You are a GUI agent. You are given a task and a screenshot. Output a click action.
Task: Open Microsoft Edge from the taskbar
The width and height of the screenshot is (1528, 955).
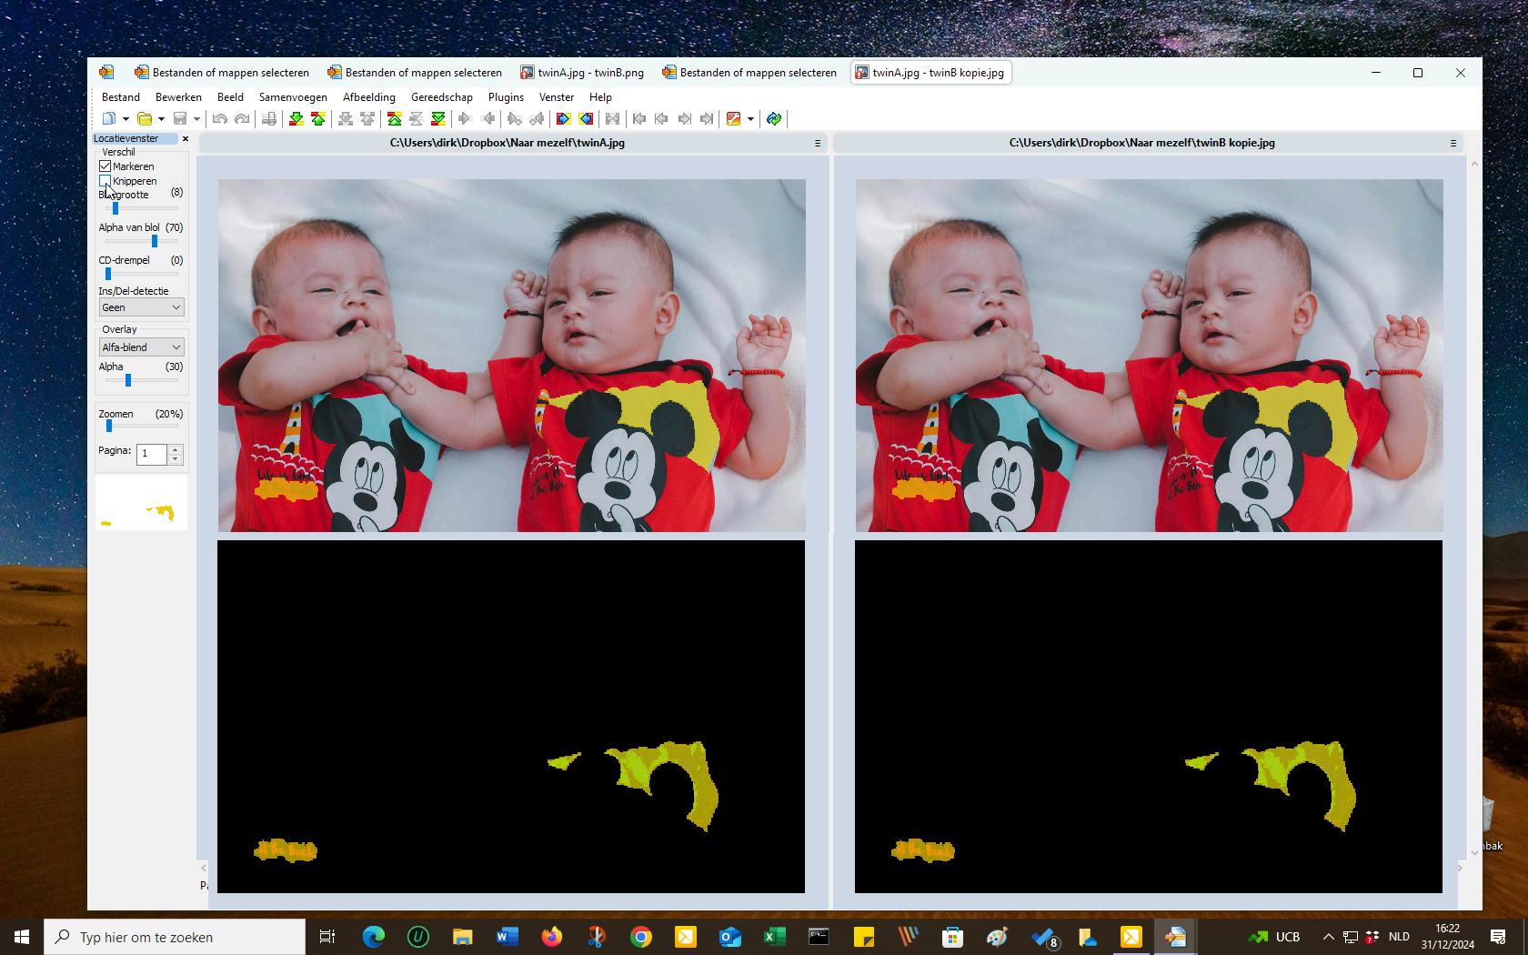click(374, 937)
